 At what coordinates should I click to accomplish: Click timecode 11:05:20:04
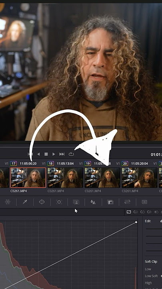(x=140, y=163)
